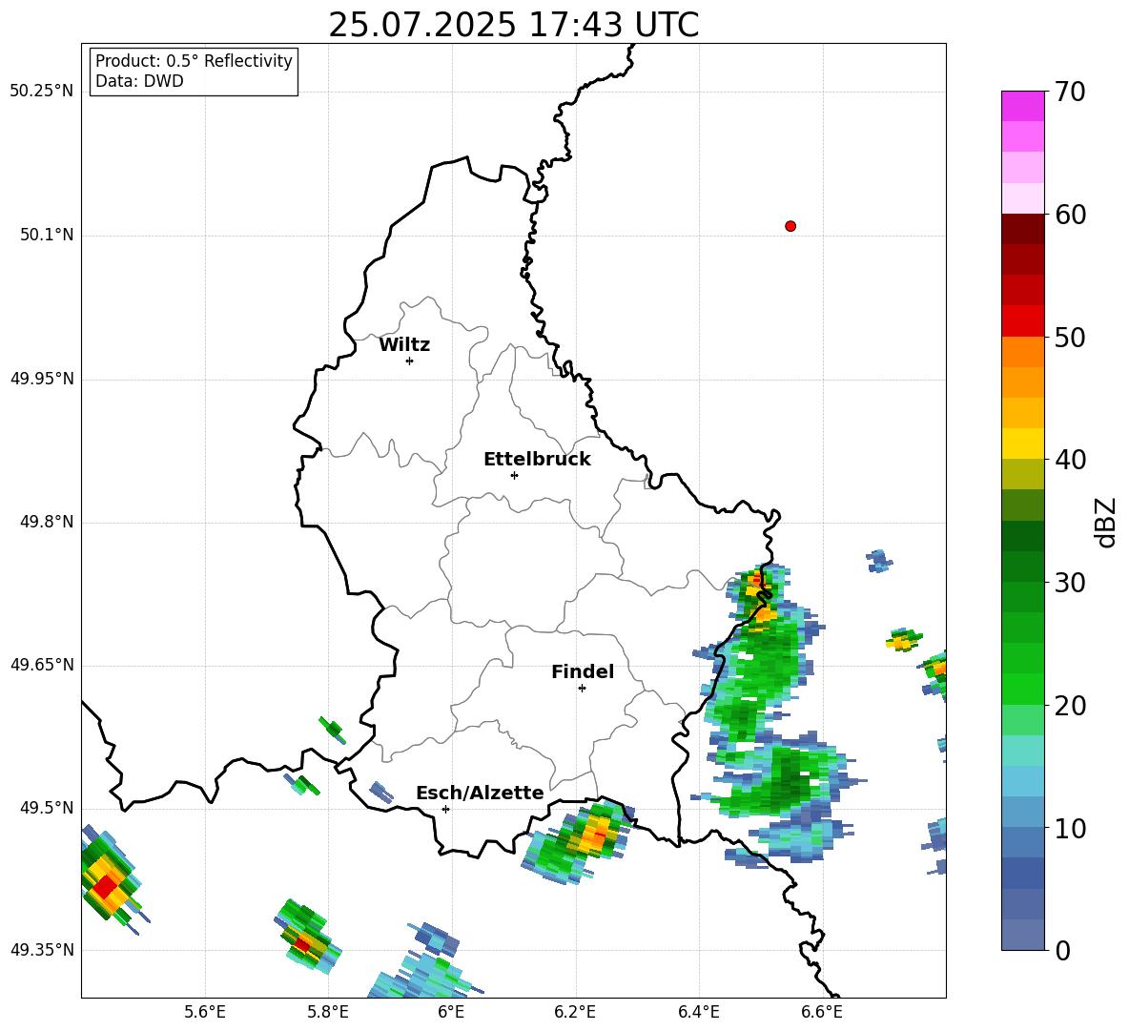1129x1031 pixels.
Task: Click the 6.4°E longitude label
Action: [x=698, y=1012]
